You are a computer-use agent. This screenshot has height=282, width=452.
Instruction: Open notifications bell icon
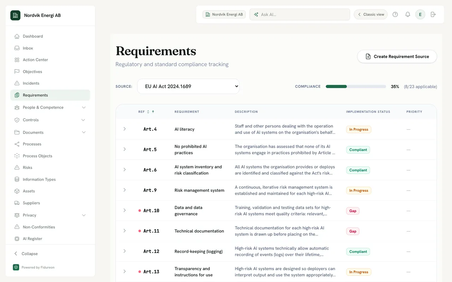click(408, 14)
